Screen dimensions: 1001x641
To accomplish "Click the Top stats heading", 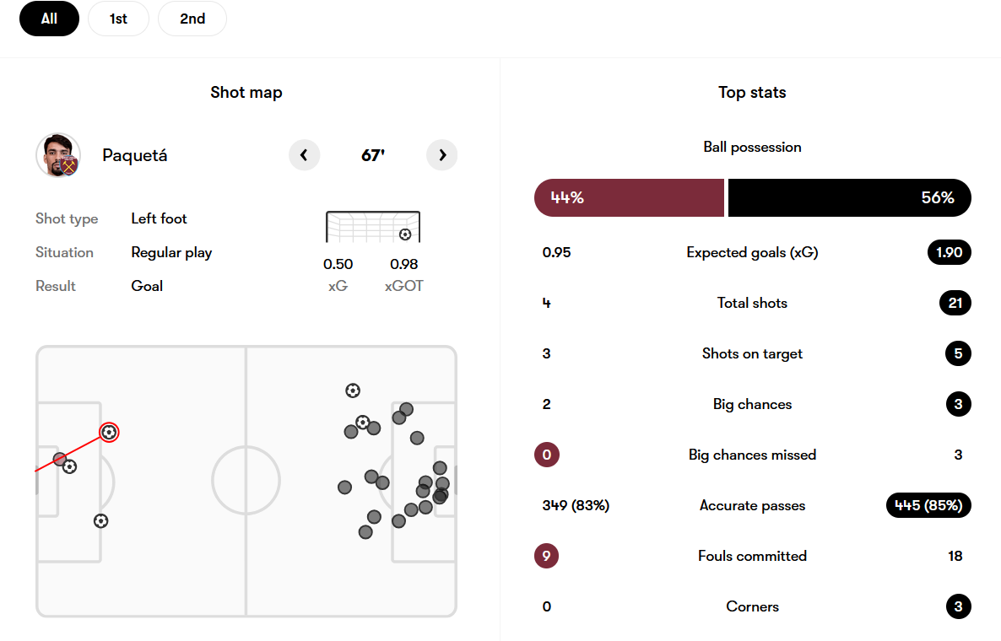I will click(752, 93).
